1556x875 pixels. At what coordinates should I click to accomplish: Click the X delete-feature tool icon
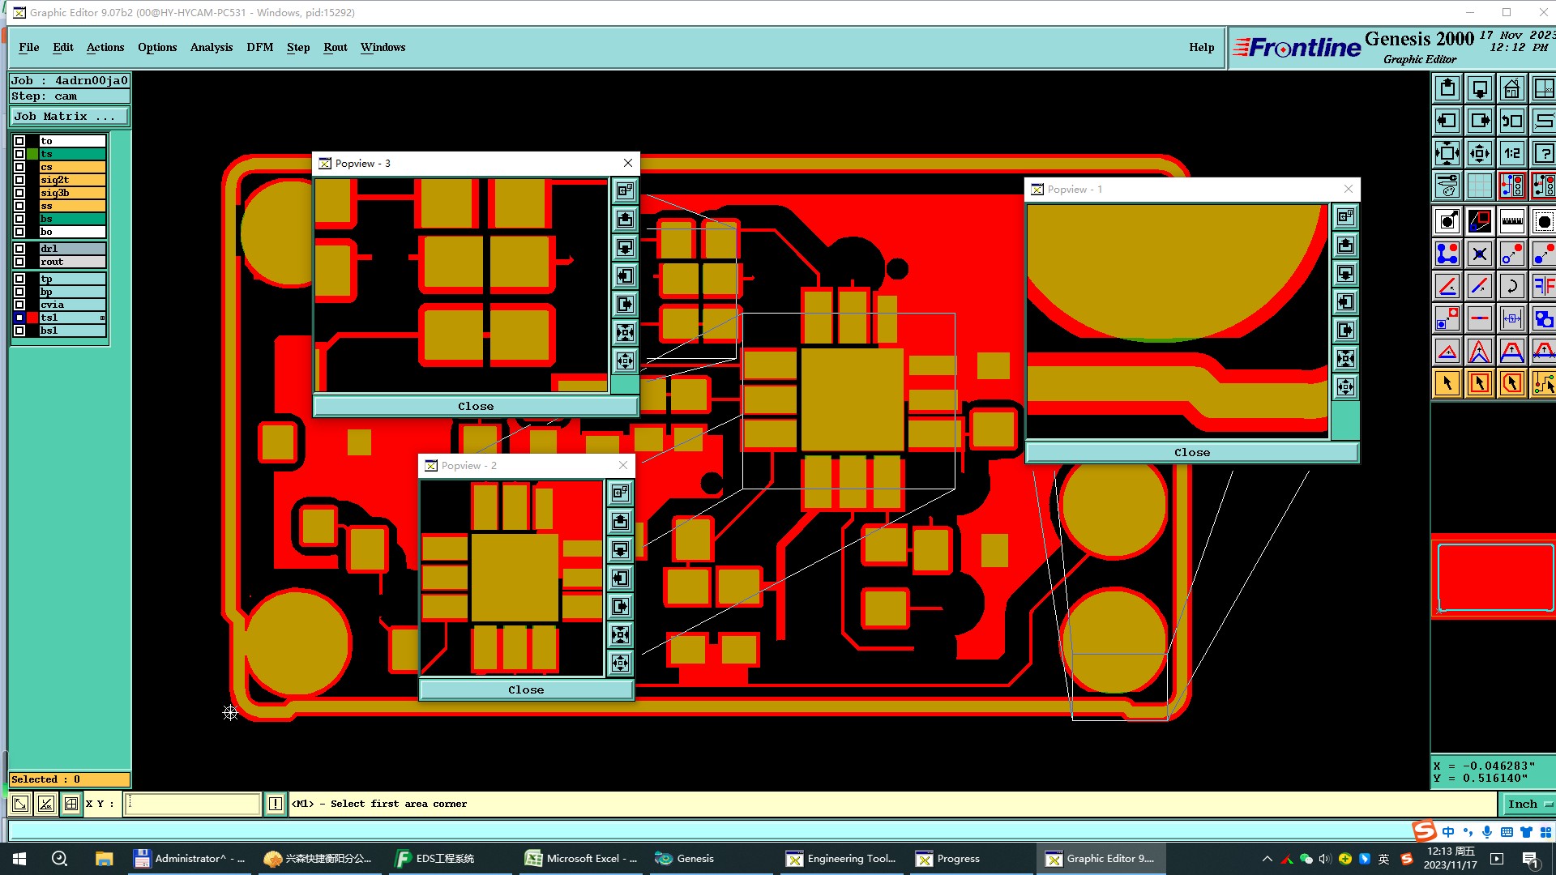pyautogui.click(x=1479, y=254)
